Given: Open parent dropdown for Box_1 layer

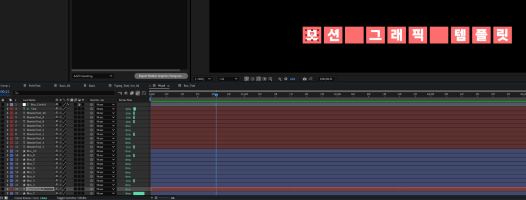Looking at the screenshot, I should [x=106, y=194].
